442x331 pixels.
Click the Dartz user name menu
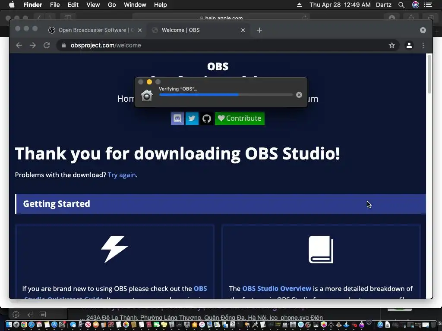[384, 5]
